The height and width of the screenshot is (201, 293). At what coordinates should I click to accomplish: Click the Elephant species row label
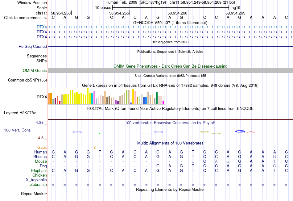pos(39,170)
